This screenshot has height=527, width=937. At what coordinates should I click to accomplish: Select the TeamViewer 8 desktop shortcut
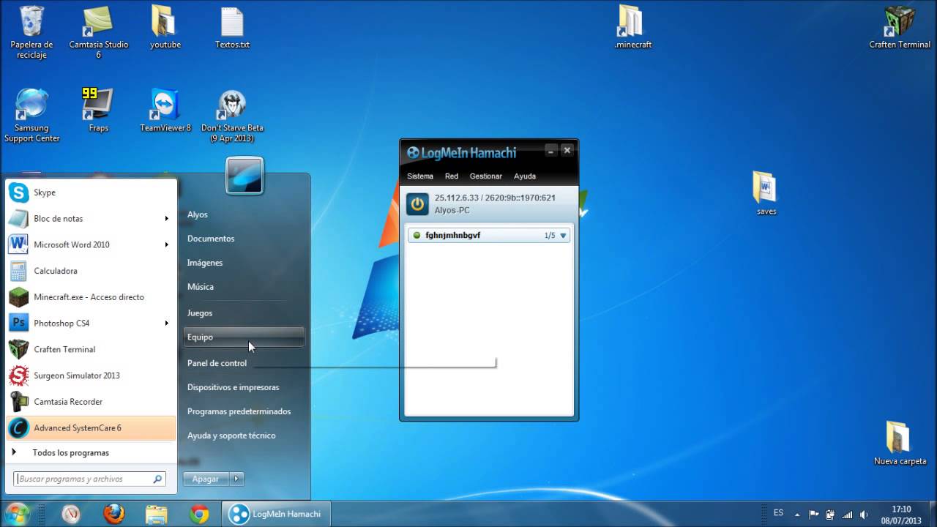tap(165, 111)
